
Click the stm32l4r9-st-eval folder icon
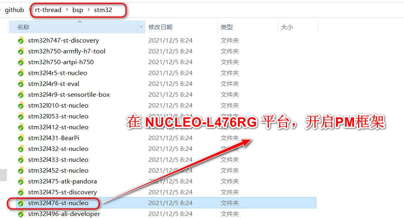[x=21, y=84]
